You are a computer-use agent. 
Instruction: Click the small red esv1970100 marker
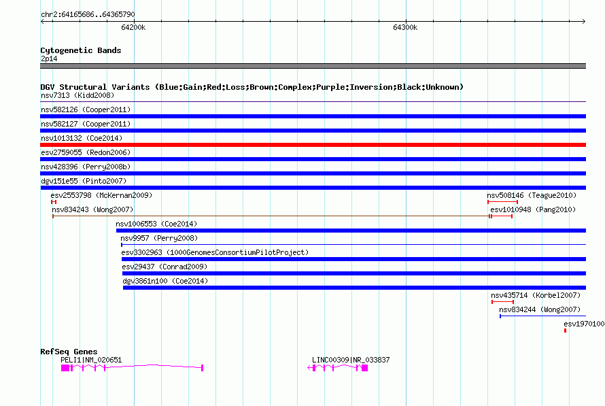point(566,331)
